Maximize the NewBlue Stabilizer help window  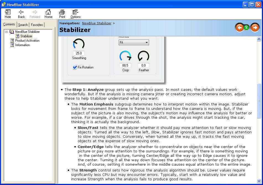(x=252, y=4)
